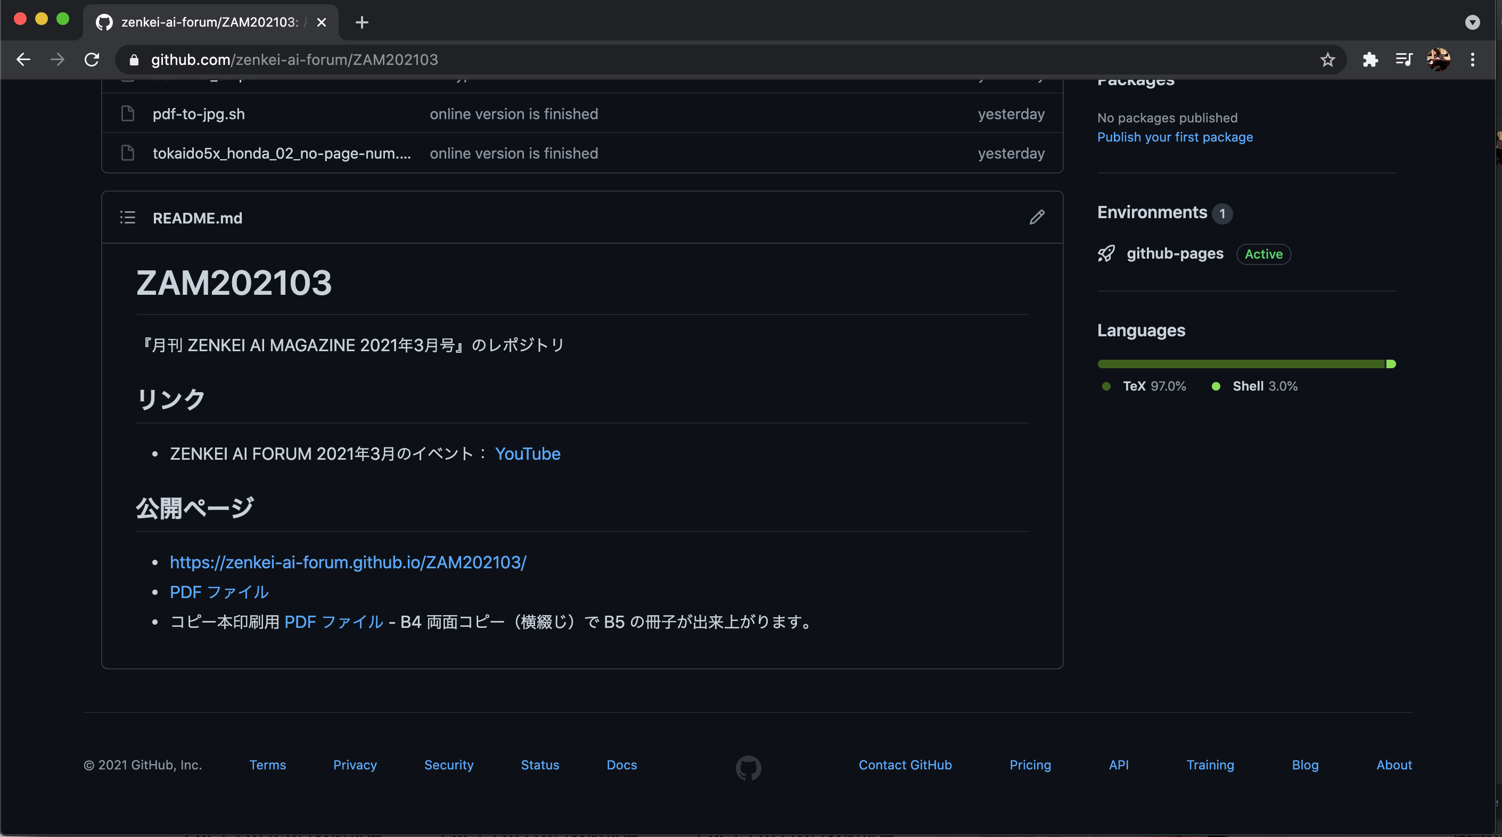Open tokaido5x_honda_02_no-page-num file
The image size is (1502, 837).
pos(282,153)
